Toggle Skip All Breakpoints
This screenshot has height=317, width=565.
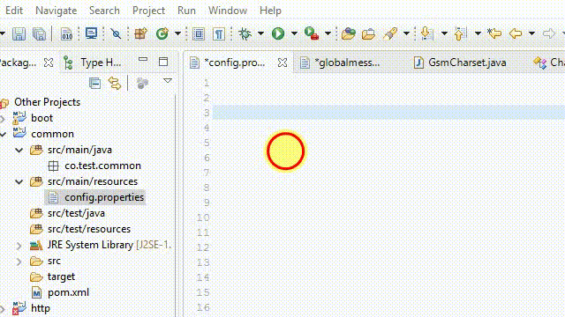click(x=116, y=33)
